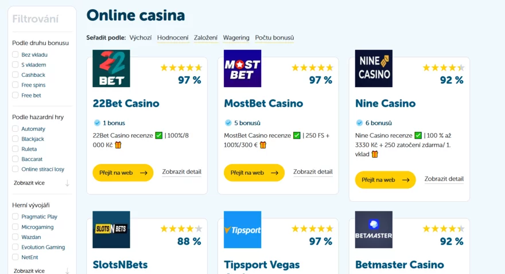The image size is (505, 274).
Task: Enable the 'Bez vkladu' bonus filter
Action: (x=15, y=55)
